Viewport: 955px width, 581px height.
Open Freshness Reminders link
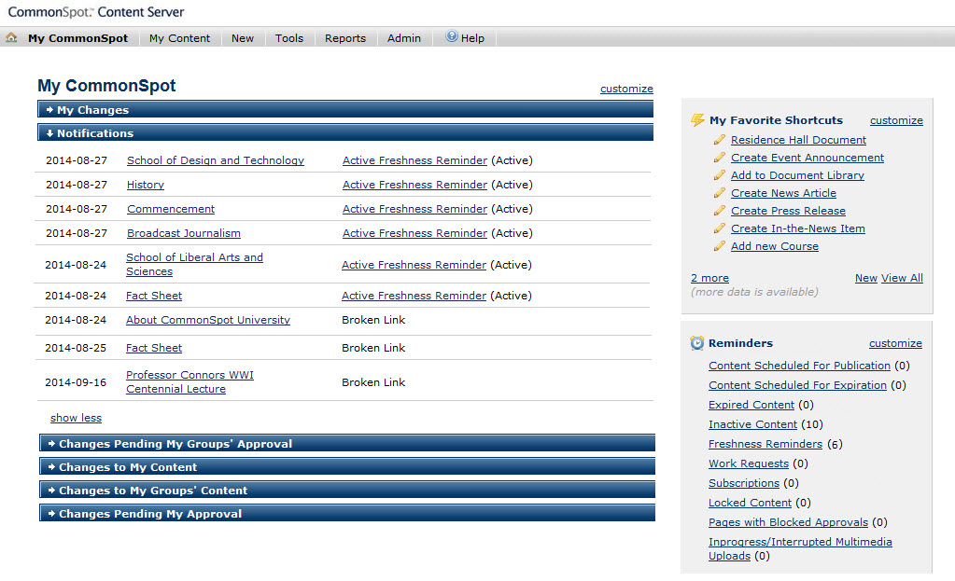tap(765, 444)
